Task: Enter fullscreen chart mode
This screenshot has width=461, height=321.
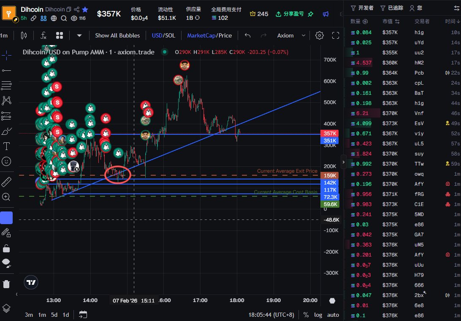Action: tap(336, 35)
